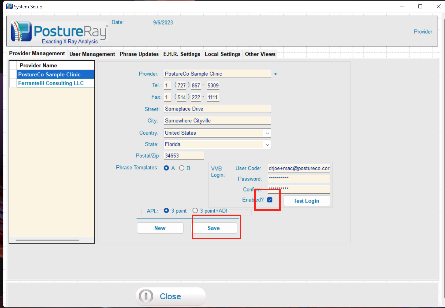445x308 pixels.
Task: Click the scrollbar below the provider list
Action: (x=47, y=240)
